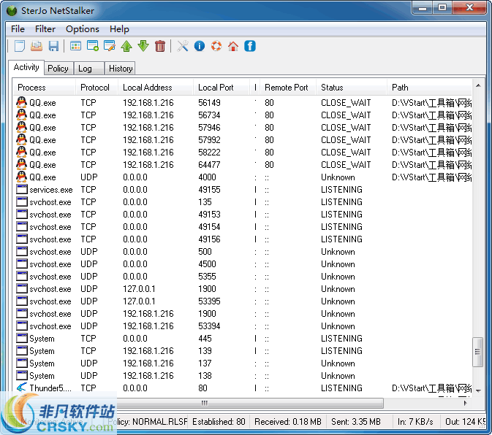Click the In: 7 KB/s status entry

point(415,422)
